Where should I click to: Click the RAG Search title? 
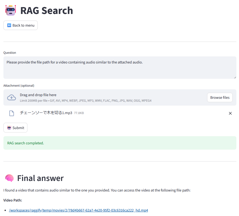click(47, 11)
